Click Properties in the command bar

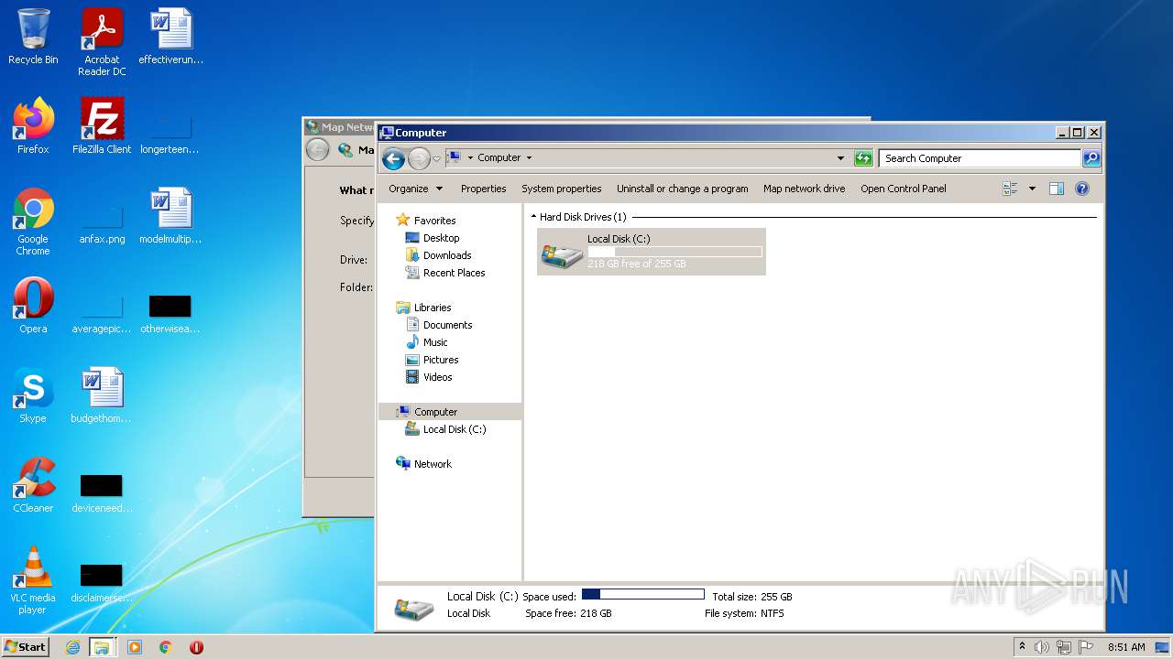[483, 189]
